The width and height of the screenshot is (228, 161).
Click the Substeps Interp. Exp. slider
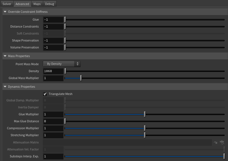[225, 156]
